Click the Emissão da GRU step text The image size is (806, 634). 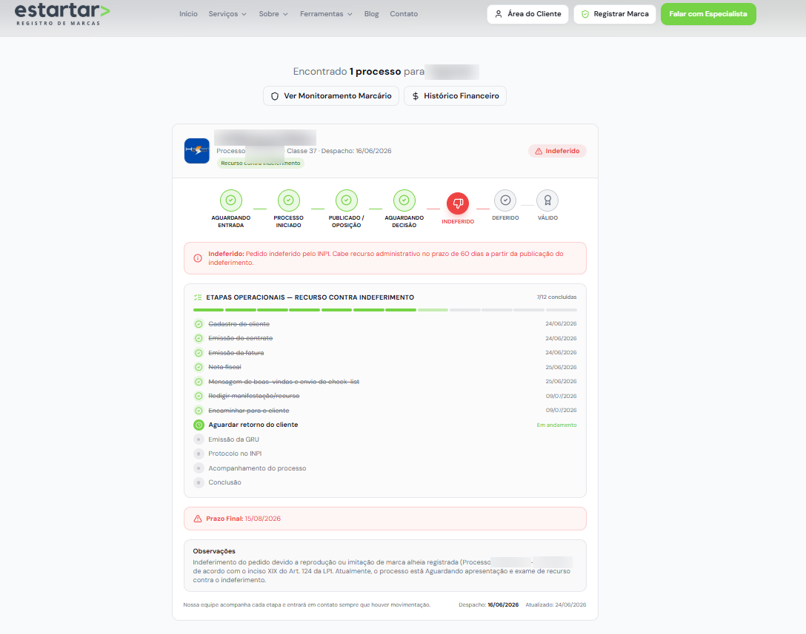click(x=233, y=439)
